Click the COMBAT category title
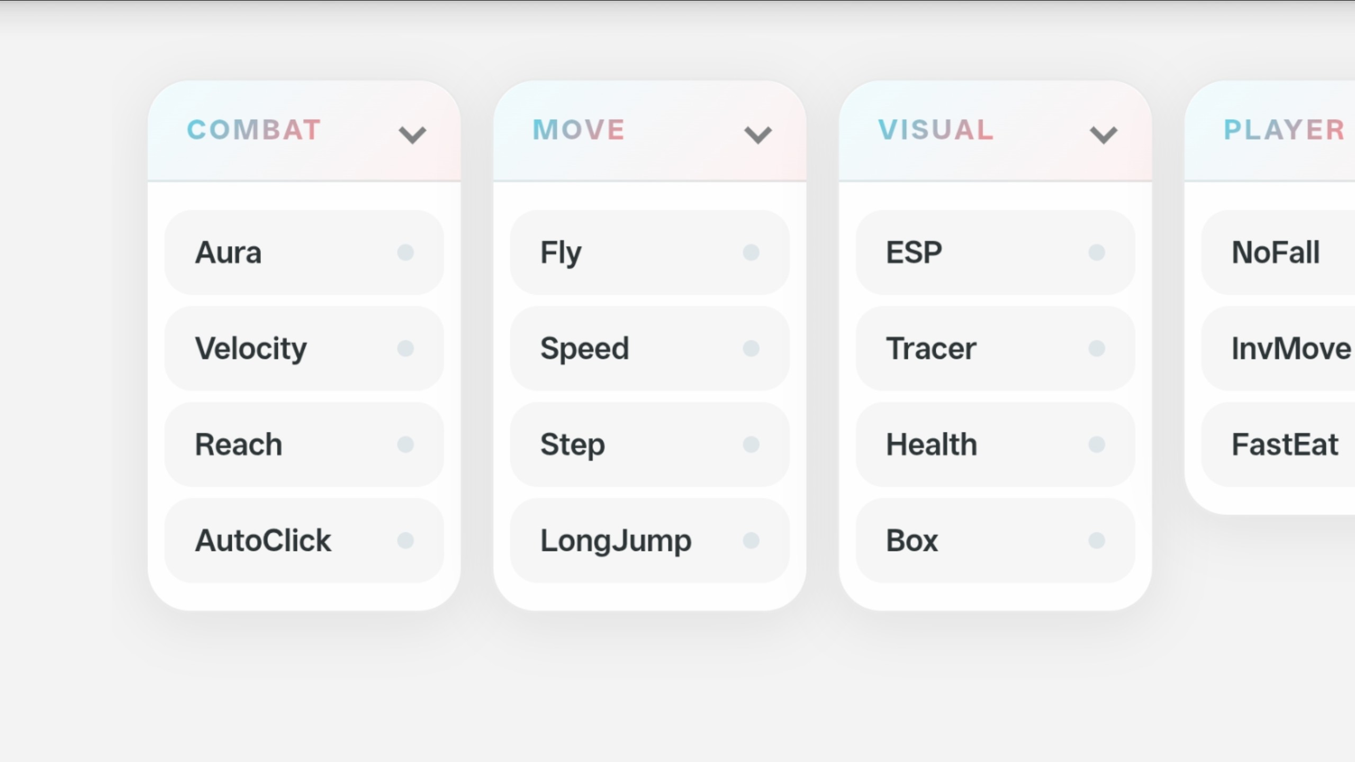The image size is (1355, 762). pyautogui.click(x=254, y=130)
